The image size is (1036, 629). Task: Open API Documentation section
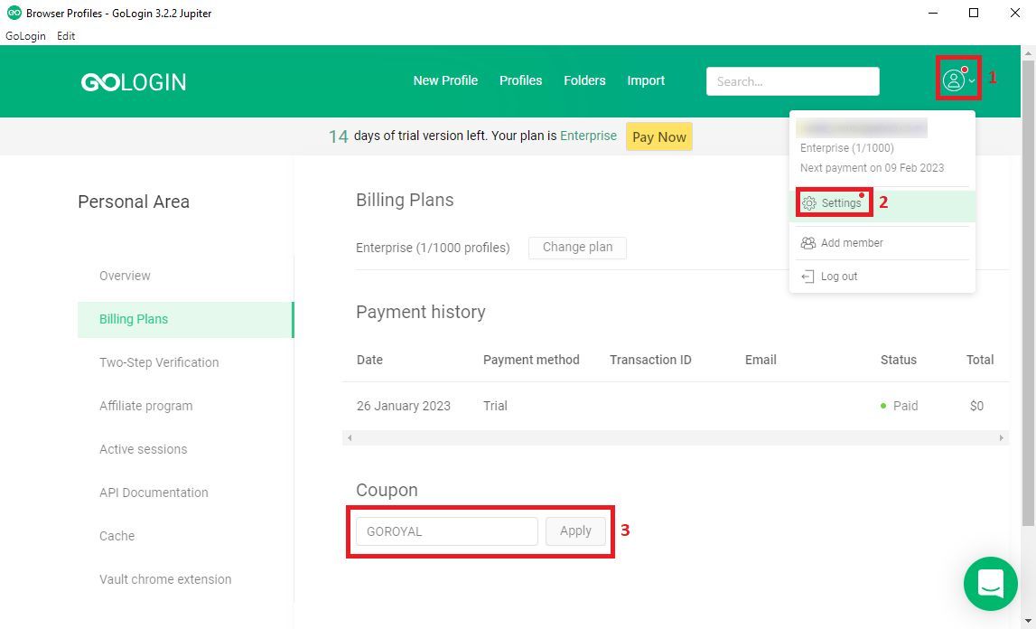(154, 493)
